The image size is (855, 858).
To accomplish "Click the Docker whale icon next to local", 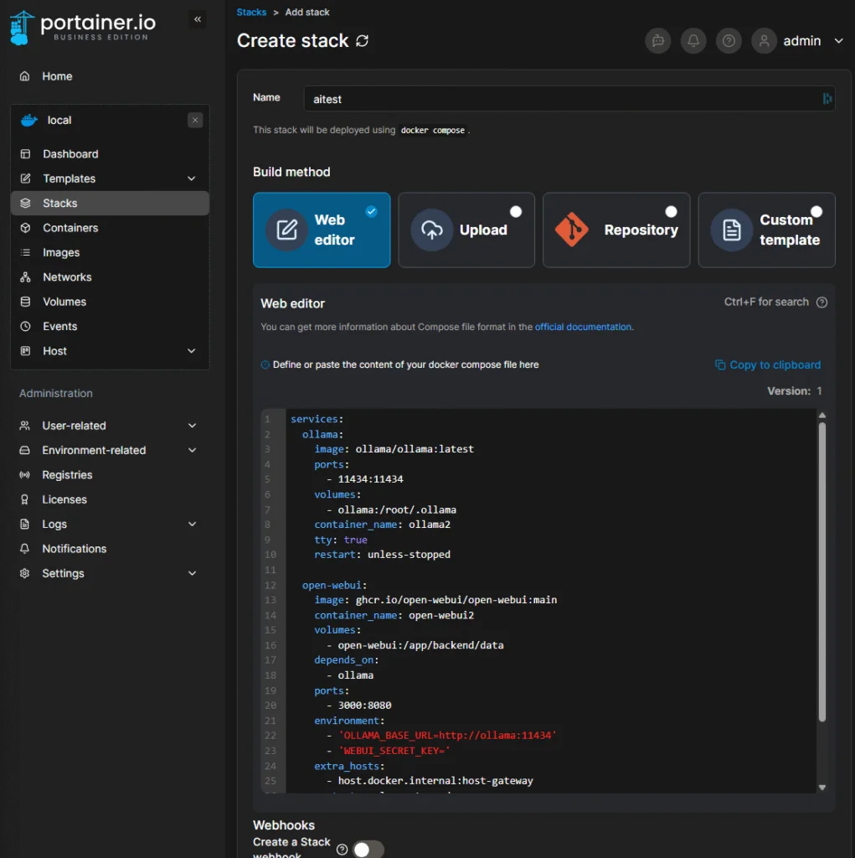I will tap(29, 121).
